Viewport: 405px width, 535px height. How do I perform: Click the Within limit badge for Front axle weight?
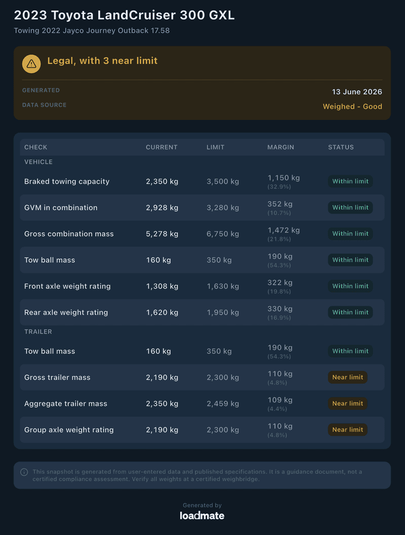point(351,286)
